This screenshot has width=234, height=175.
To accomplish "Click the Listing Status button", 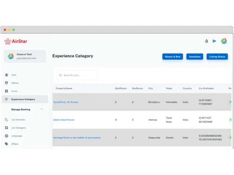I will click(x=217, y=56).
